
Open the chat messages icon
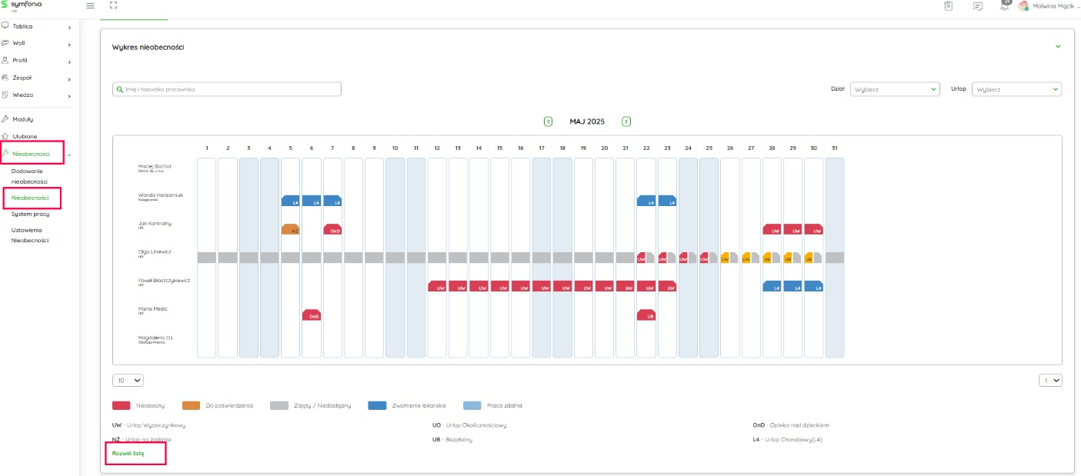pos(977,6)
